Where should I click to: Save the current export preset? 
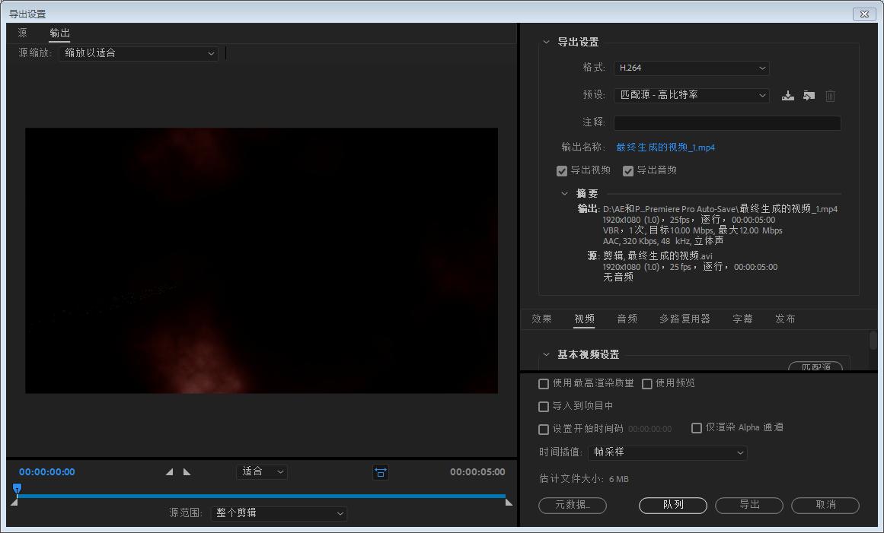(x=788, y=96)
